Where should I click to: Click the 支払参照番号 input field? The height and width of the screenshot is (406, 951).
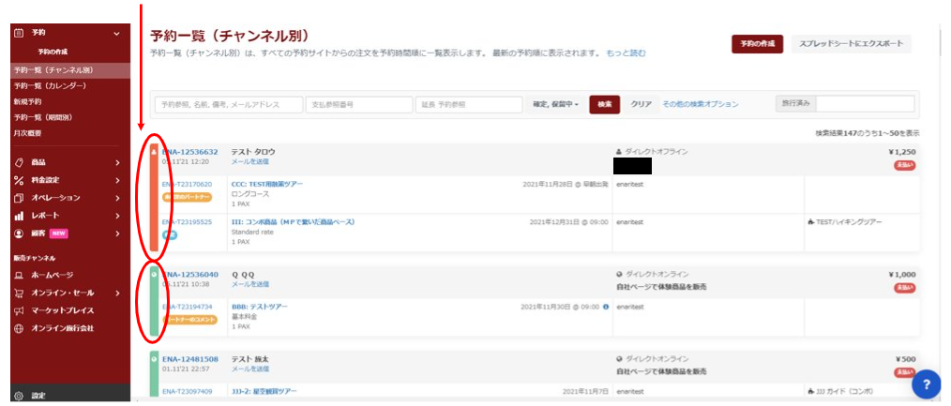(x=357, y=104)
